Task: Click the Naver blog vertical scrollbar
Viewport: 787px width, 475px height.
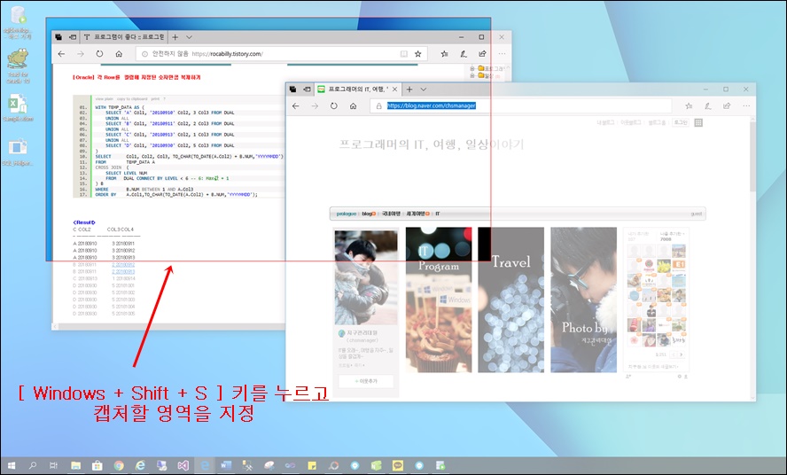Action: 752,177
